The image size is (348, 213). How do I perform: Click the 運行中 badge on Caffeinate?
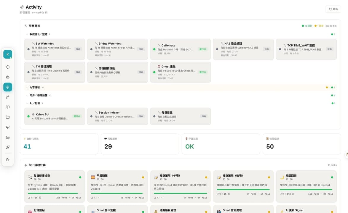tap(203, 49)
